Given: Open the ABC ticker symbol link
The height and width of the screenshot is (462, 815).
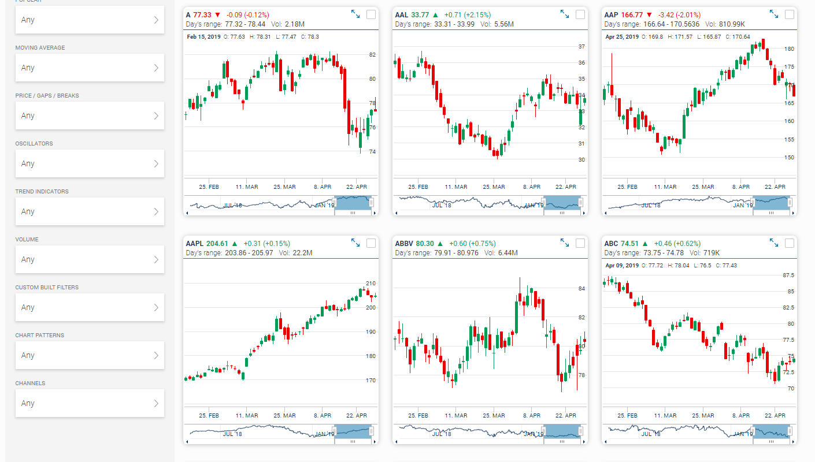Looking at the screenshot, I should coord(612,244).
